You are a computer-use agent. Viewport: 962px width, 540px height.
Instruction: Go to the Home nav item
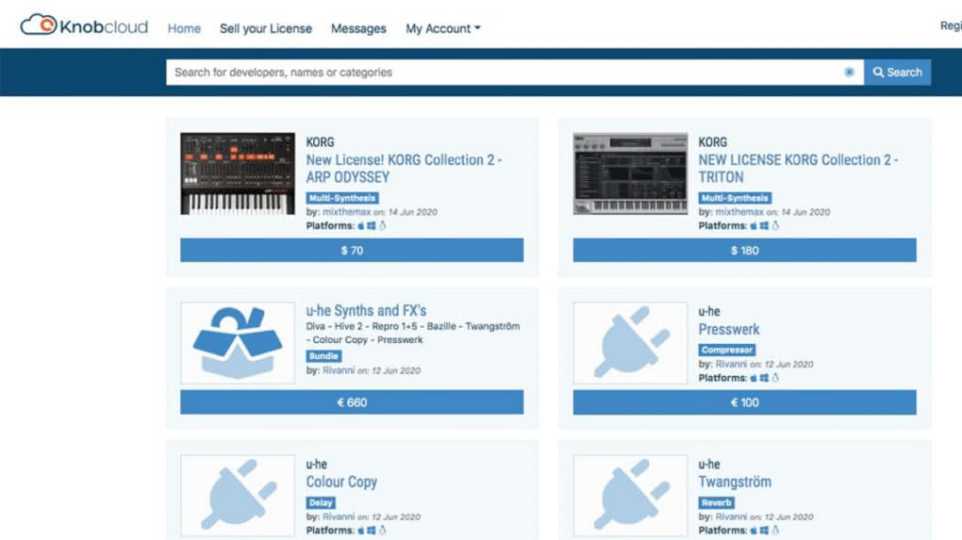click(184, 28)
